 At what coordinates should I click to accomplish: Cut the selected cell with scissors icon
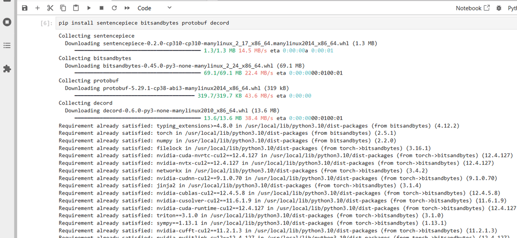pos(50,8)
